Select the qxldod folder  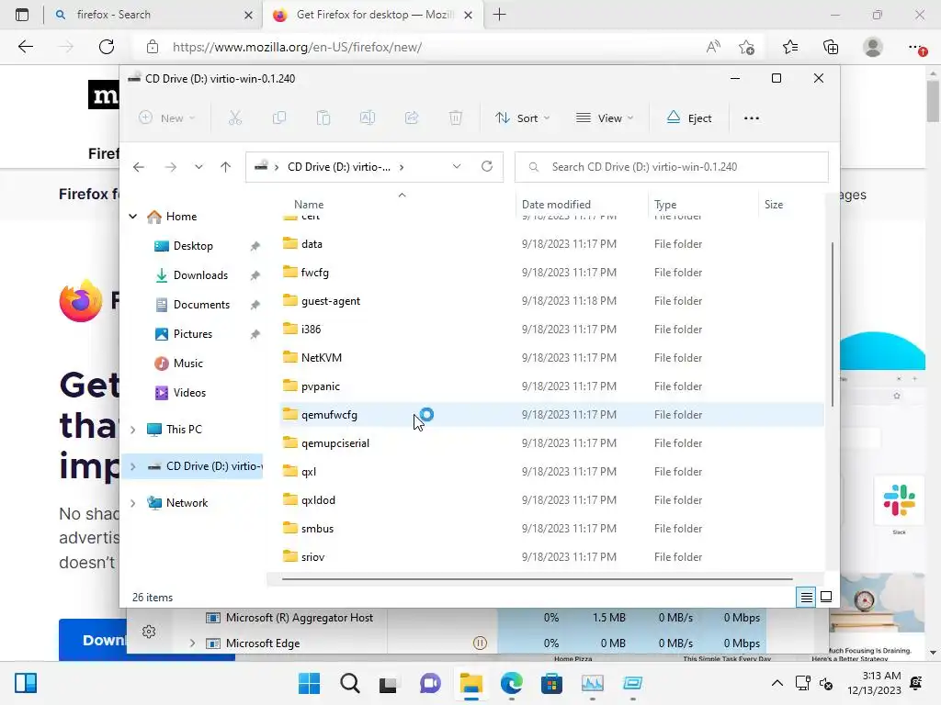coord(318,500)
